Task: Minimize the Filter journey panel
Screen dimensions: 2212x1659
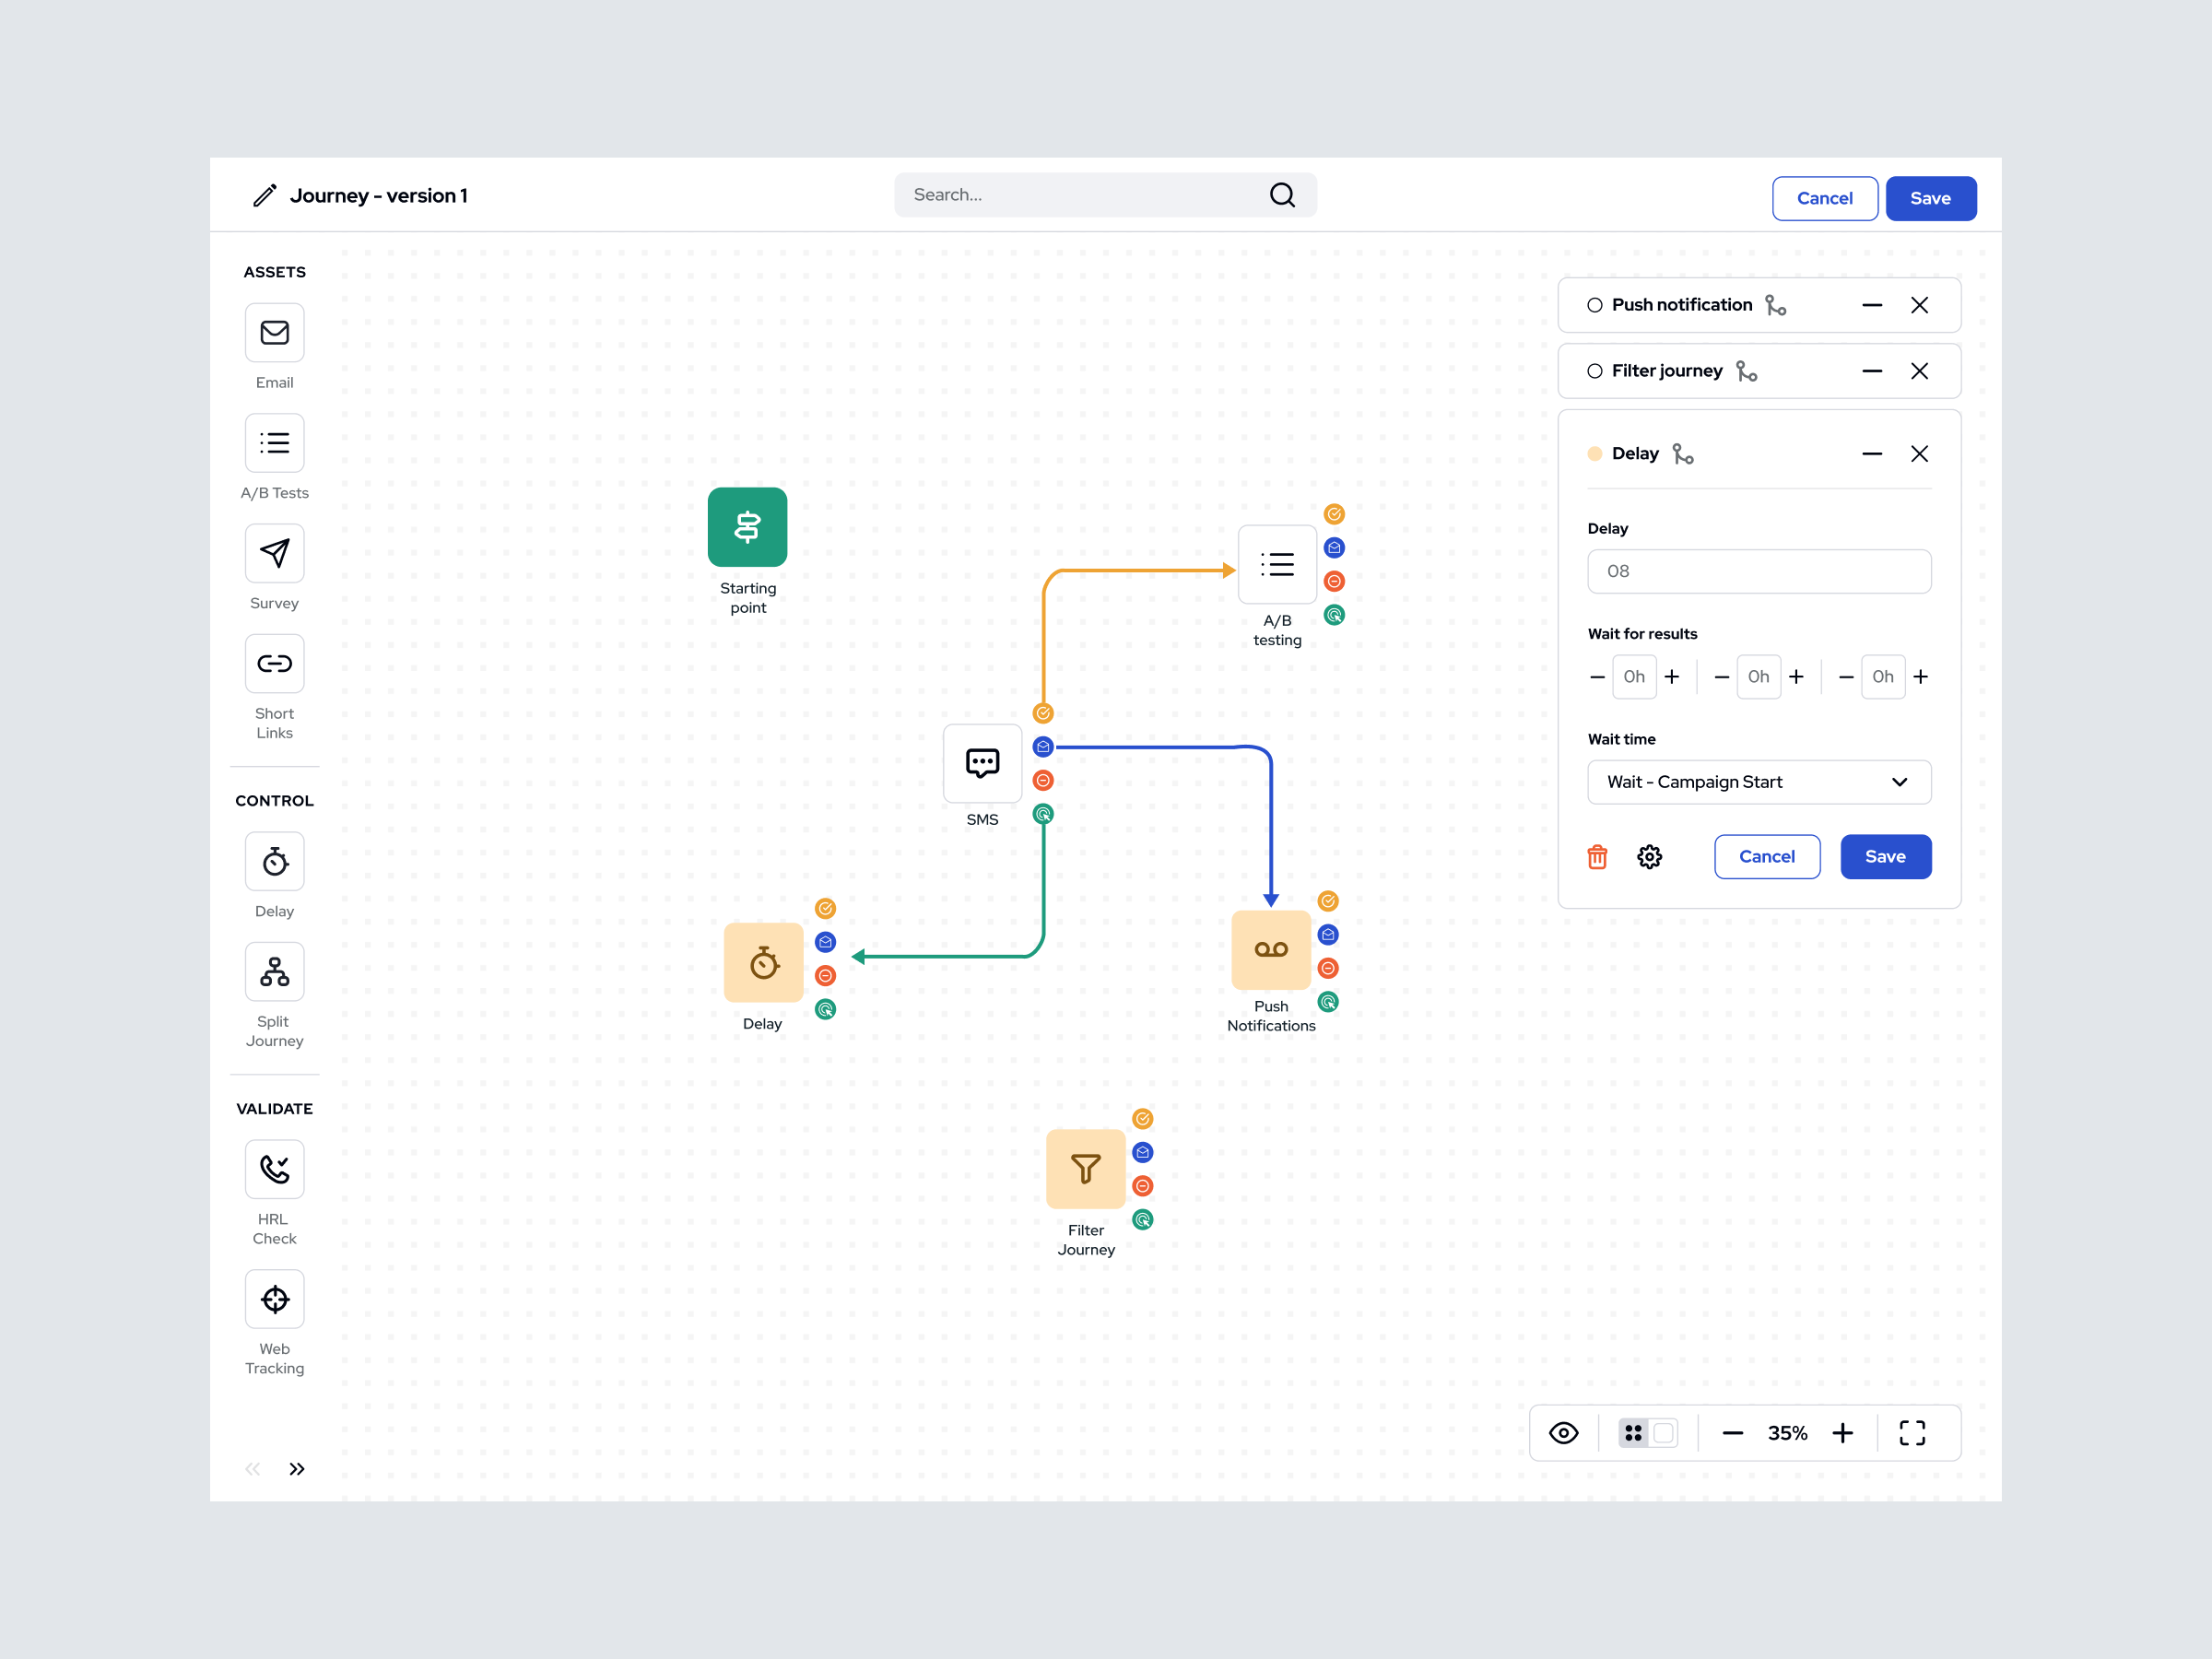Action: 1872,371
